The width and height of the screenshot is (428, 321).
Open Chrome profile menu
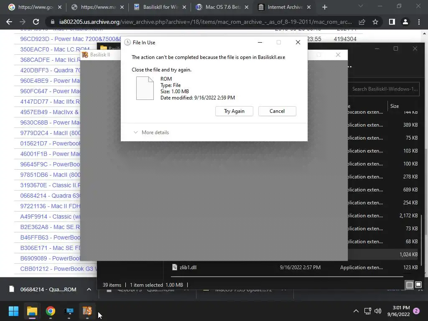[405, 22]
